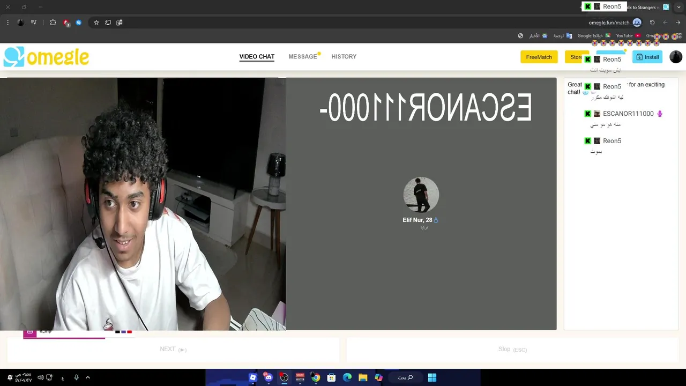Open Discord from the taskbar
The width and height of the screenshot is (686, 386).
tap(269, 377)
